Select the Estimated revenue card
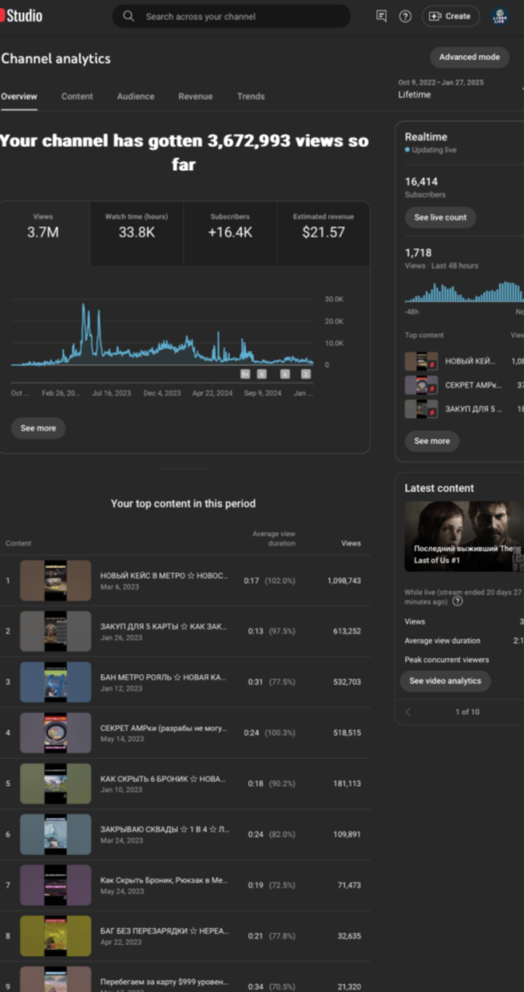 pyautogui.click(x=323, y=233)
